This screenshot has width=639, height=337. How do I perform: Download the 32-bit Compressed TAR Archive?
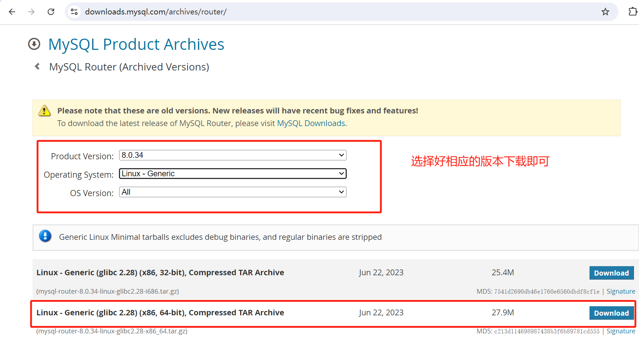(x=611, y=273)
